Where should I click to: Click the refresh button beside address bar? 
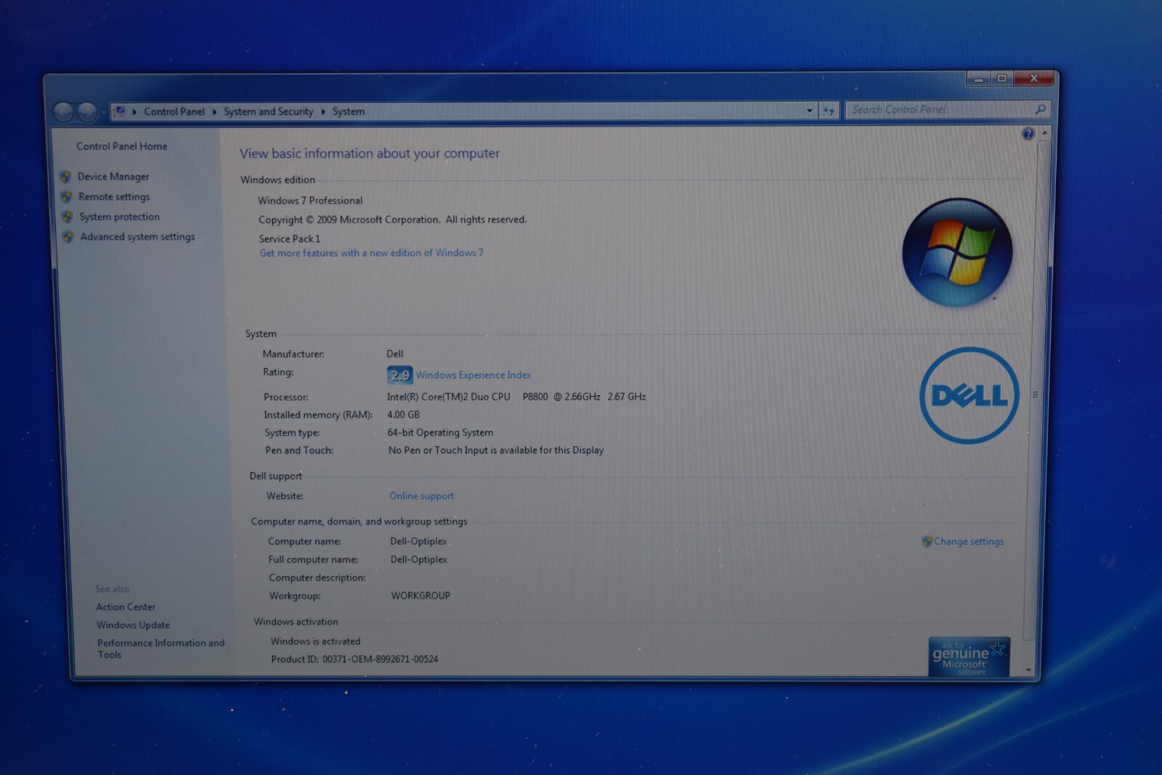(x=829, y=110)
